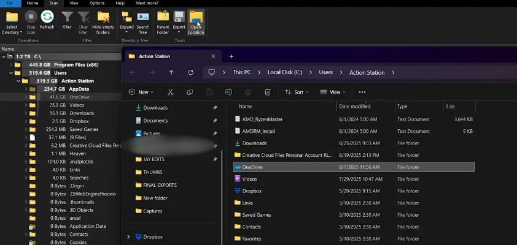Click the Explorer cut scissors icon
This screenshot has height=245, width=517.
171,92
